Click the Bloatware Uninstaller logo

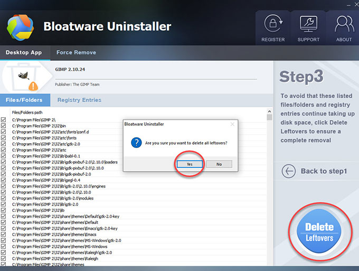click(20, 27)
